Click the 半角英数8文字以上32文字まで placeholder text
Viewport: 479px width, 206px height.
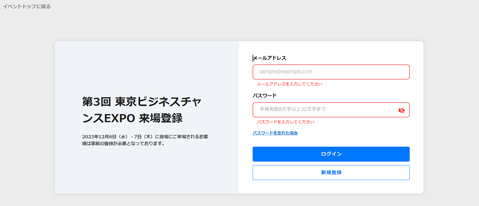pyautogui.click(x=293, y=109)
